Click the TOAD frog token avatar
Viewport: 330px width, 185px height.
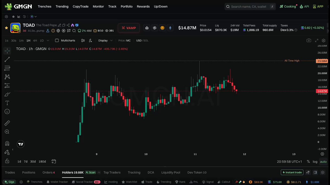(x=15, y=28)
